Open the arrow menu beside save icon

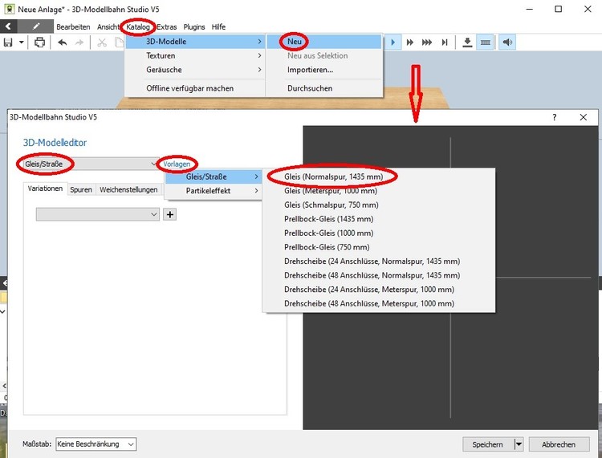(x=22, y=43)
